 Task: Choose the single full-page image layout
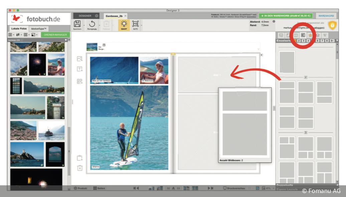287,62
